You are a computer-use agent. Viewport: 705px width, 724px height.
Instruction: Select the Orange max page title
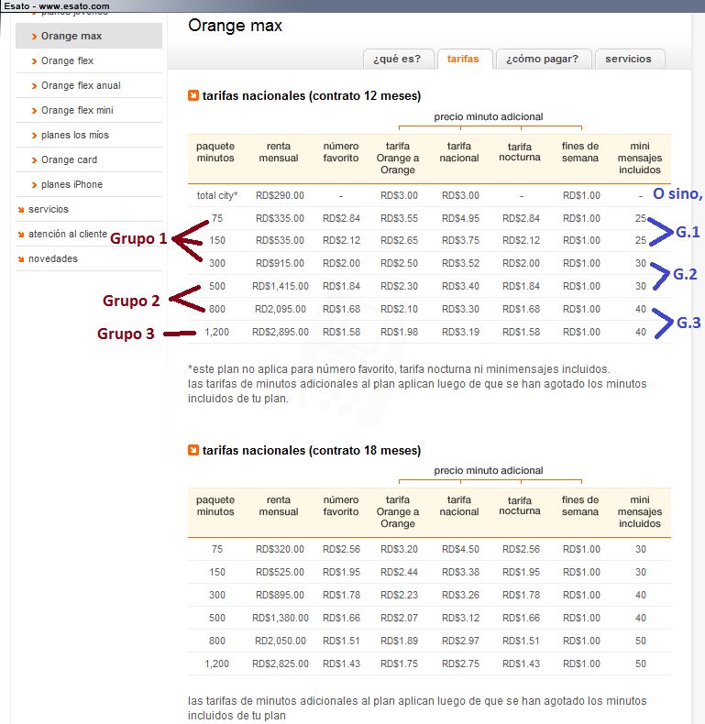pos(236,26)
